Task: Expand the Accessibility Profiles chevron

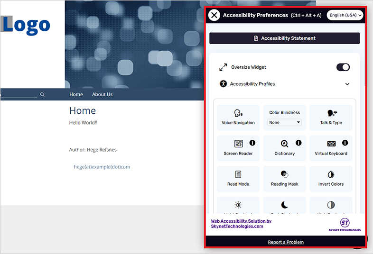Action: [x=347, y=84]
